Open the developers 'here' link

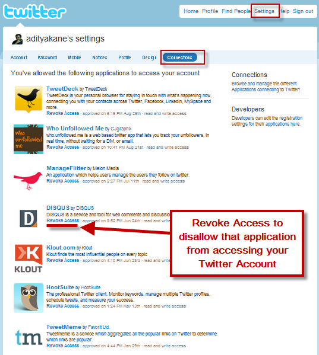pyautogui.click(x=295, y=124)
